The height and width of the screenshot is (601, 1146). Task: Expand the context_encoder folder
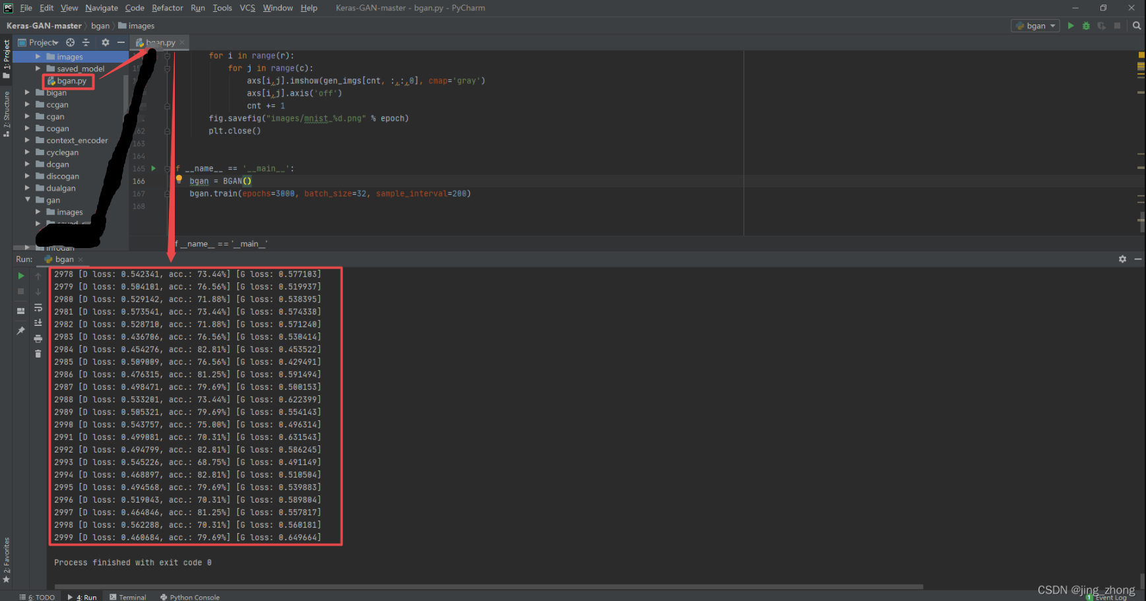tap(27, 140)
